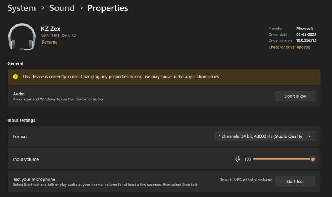Viewport: 332px width, 197px height.
Task: Go to System in breadcrumb
Action: 21,8
